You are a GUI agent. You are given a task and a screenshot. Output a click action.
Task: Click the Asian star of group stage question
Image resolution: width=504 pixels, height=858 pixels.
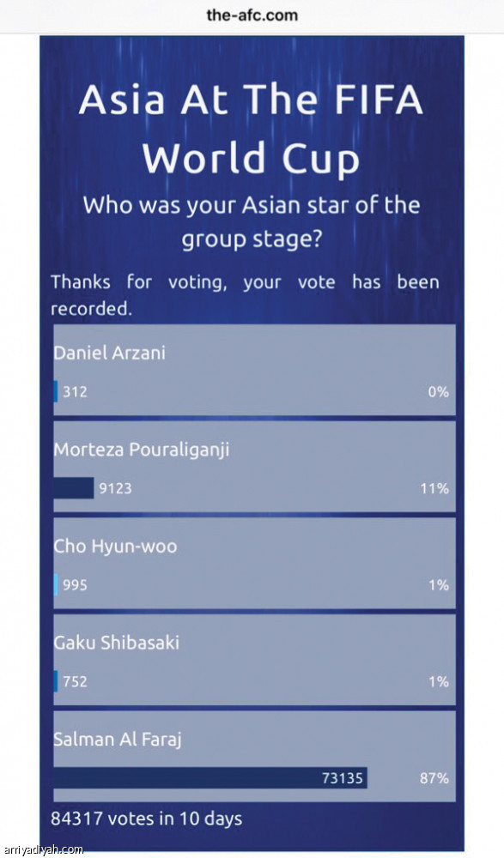(x=252, y=221)
